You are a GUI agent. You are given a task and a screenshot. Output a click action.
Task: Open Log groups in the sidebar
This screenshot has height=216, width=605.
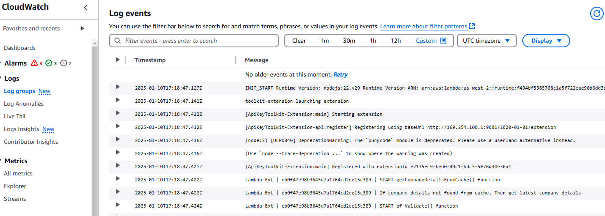coord(20,91)
